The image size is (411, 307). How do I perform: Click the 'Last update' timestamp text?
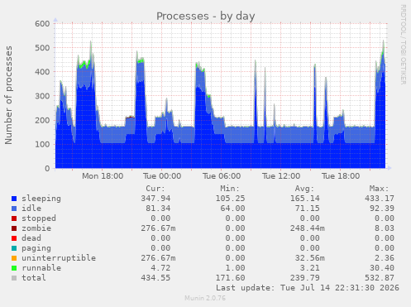point(308,288)
